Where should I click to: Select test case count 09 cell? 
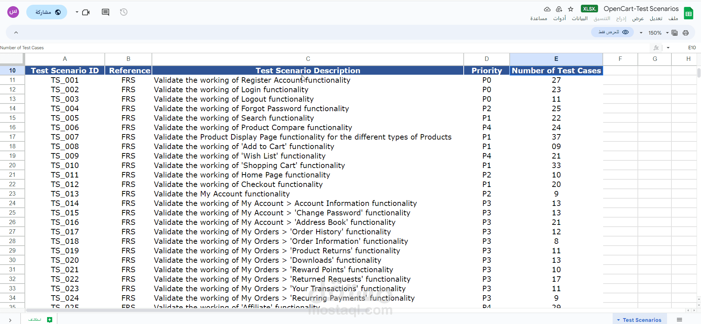pos(556,146)
